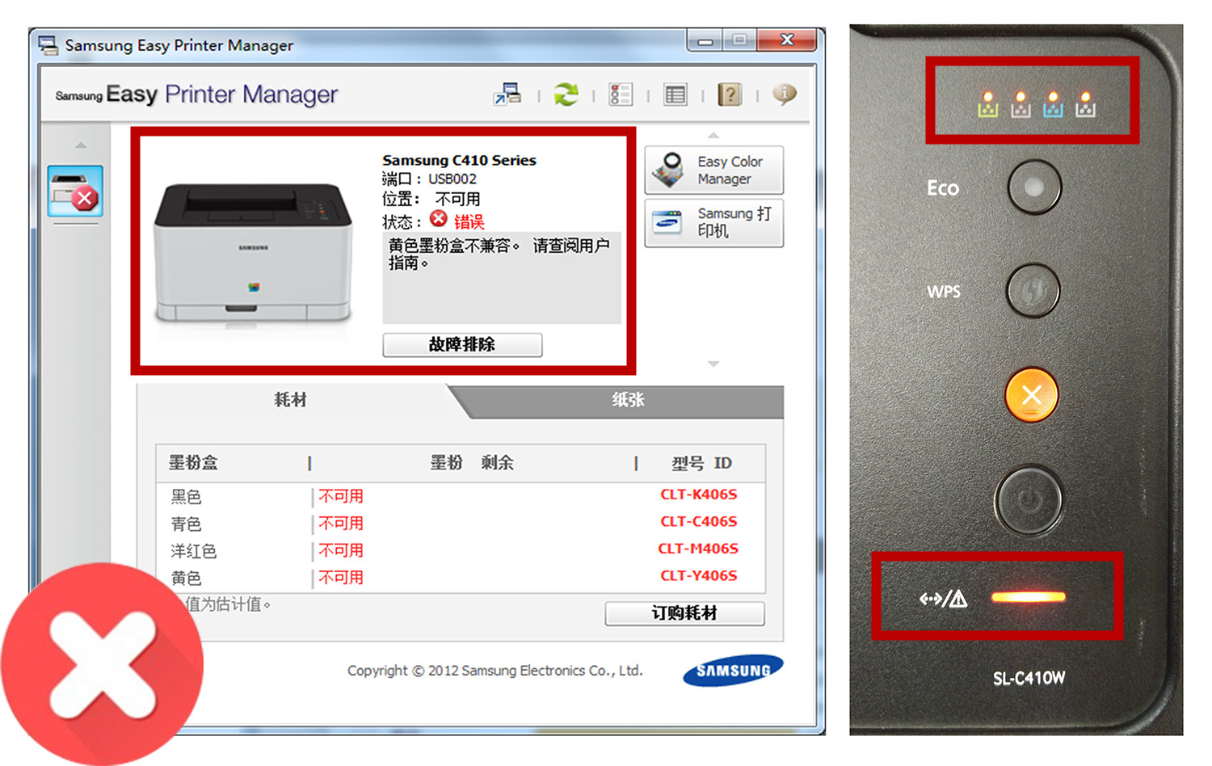Click the orange status LED bar
Screen dimensions: 1212x766
click(x=1029, y=597)
